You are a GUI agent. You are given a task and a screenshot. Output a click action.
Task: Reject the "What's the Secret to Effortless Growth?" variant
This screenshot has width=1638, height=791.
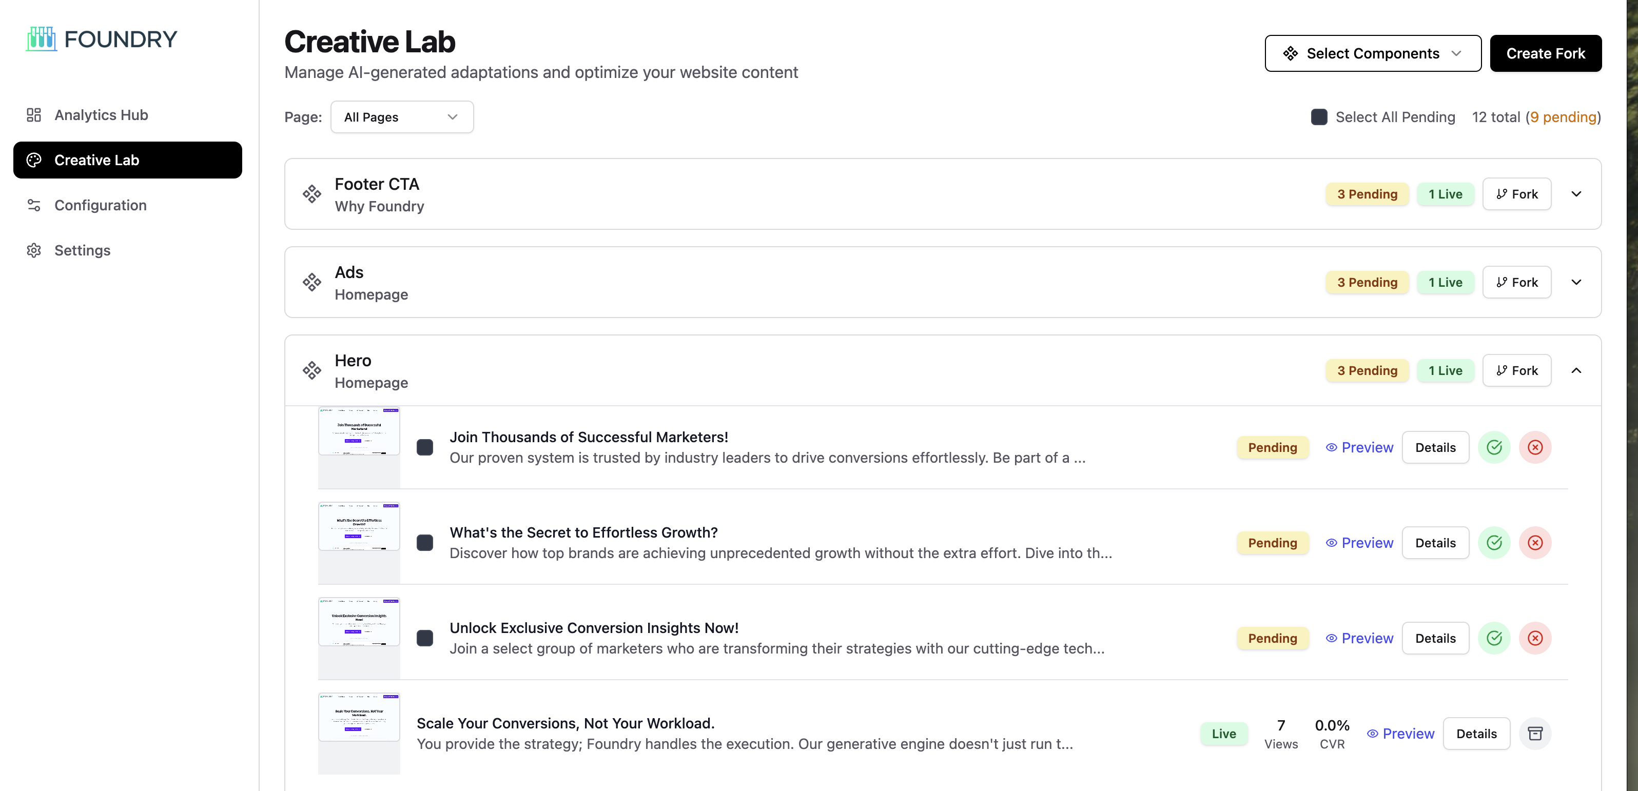click(1535, 543)
